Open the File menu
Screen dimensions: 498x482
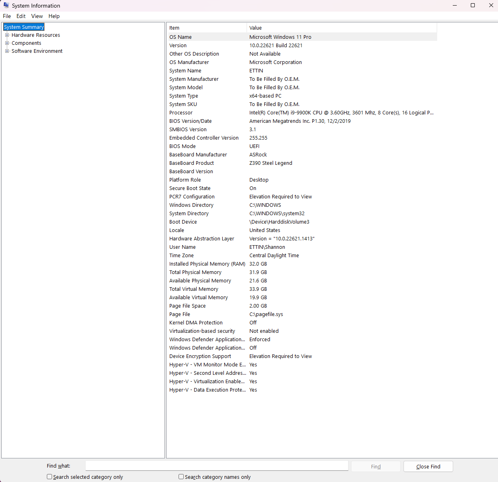point(6,16)
